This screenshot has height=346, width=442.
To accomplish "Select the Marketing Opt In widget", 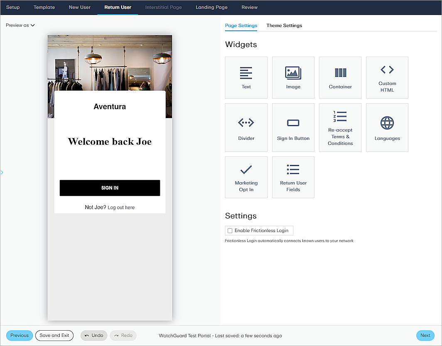I will [246, 177].
